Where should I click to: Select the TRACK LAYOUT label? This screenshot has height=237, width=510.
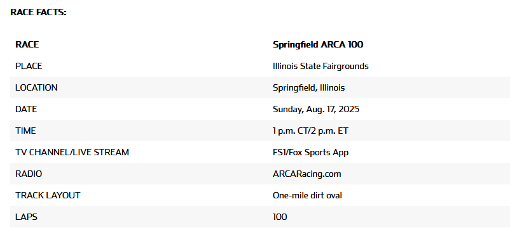48,195
